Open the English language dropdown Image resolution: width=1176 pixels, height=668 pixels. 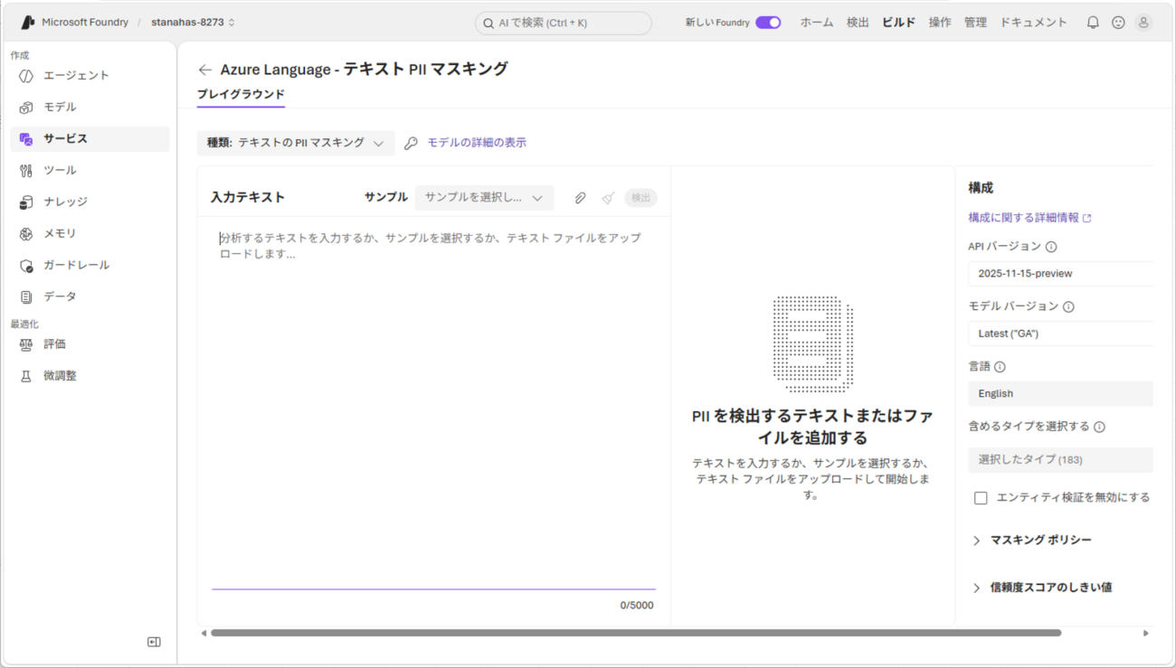(1060, 394)
